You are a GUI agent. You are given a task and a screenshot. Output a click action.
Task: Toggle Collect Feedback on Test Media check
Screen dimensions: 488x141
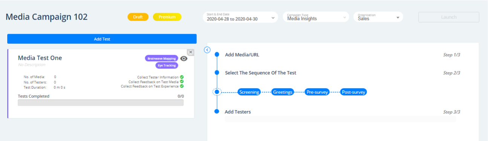coord(182,82)
